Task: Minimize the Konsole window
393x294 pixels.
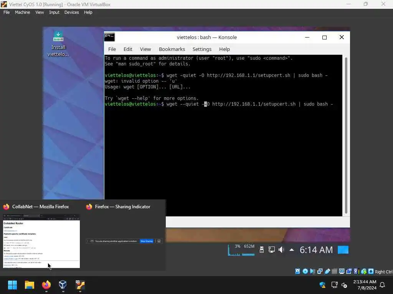Action: 307,37
